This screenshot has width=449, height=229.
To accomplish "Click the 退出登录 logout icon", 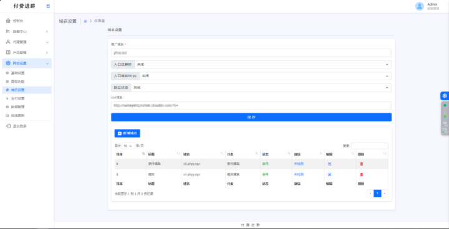I will [x=8, y=126].
